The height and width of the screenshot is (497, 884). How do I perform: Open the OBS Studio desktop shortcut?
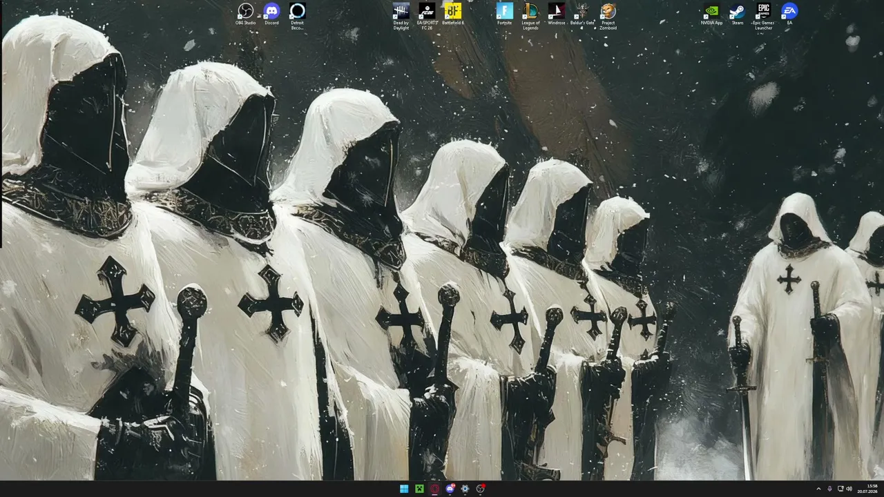coord(245,14)
